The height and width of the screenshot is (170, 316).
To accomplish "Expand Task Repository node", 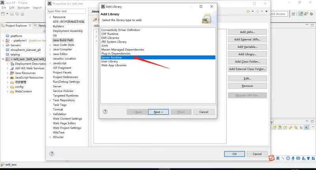I will 50,100.
